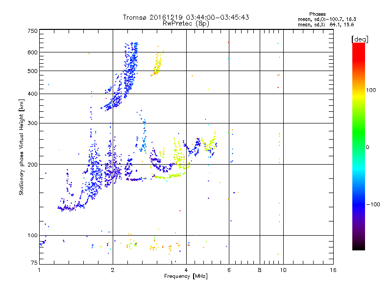Click the yellow-orange echo cluster near 500 km
The height and width of the screenshot is (294, 392).
pos(157,63)
